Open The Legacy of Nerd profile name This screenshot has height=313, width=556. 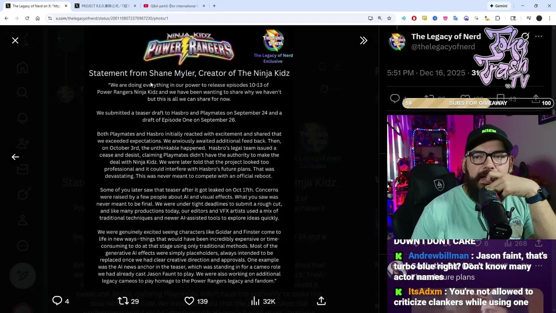[446, 37]
